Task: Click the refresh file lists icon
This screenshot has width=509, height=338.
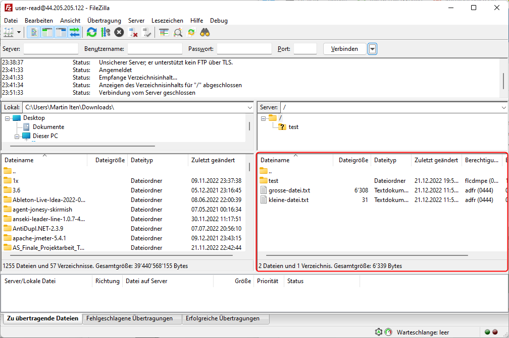Action: (x=91, y=33)
